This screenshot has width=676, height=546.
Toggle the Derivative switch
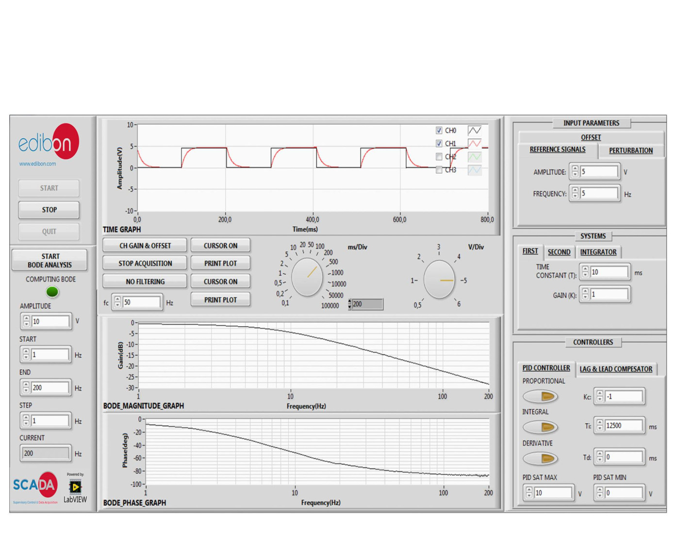540,459
